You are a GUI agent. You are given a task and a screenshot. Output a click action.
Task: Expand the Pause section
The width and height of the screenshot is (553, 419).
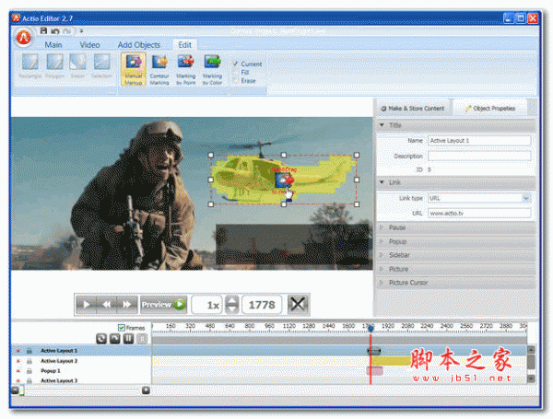tap(456, 227)
